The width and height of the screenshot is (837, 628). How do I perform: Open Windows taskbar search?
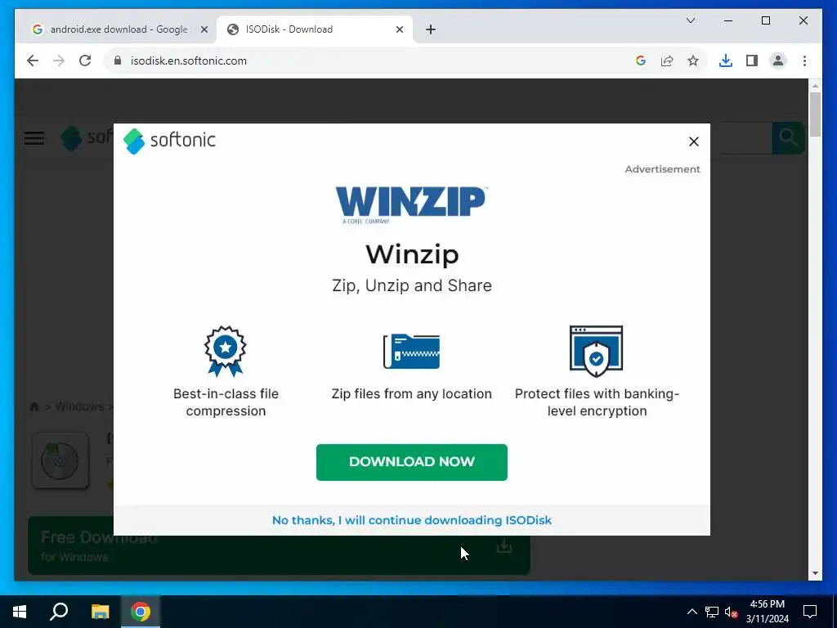(59, 612)
